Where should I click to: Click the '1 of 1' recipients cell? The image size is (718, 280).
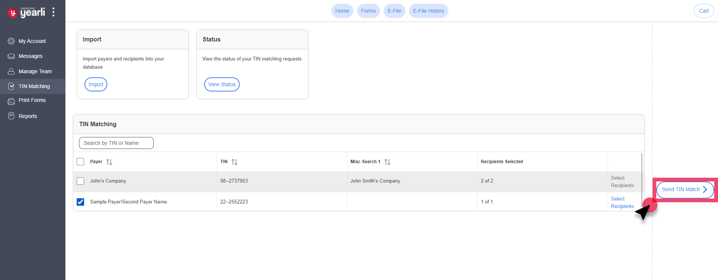coord(487,202)
